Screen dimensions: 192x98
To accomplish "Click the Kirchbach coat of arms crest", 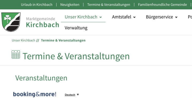I will pyautogui.click(x=11, y=22).
